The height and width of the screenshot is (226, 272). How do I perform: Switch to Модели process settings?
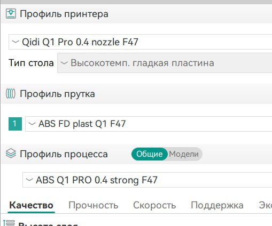[184, 154]
